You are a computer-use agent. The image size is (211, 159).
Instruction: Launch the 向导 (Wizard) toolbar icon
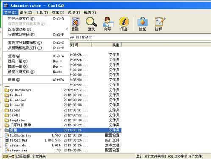pyautogui.click(x=108, y=24)
